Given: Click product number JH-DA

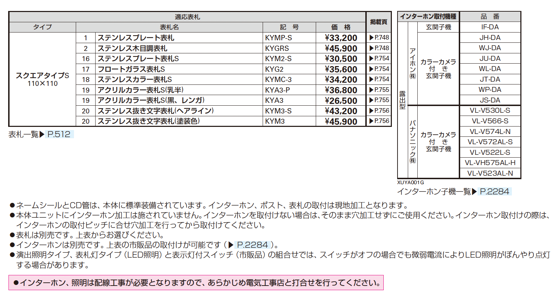Looking at the screenshot, I should tap(490, 37).
